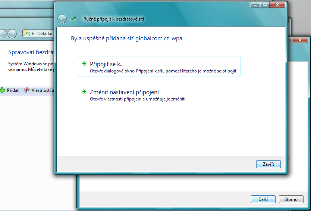Click green arrow beside Změnit nastavení připojení

pyautogui.click(x=84, y=91)
